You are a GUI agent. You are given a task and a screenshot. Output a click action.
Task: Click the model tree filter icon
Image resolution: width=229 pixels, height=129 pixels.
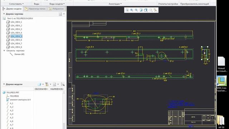pos(63,84)
